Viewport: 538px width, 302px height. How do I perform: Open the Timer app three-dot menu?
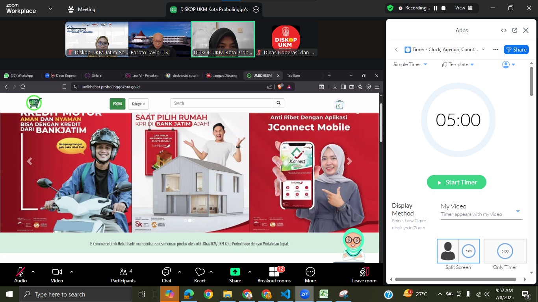[496, 50]
